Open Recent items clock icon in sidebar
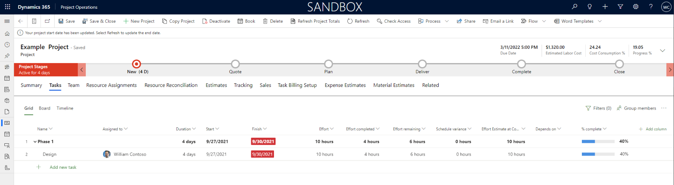 pyautogui.click(x=7, y=45)
